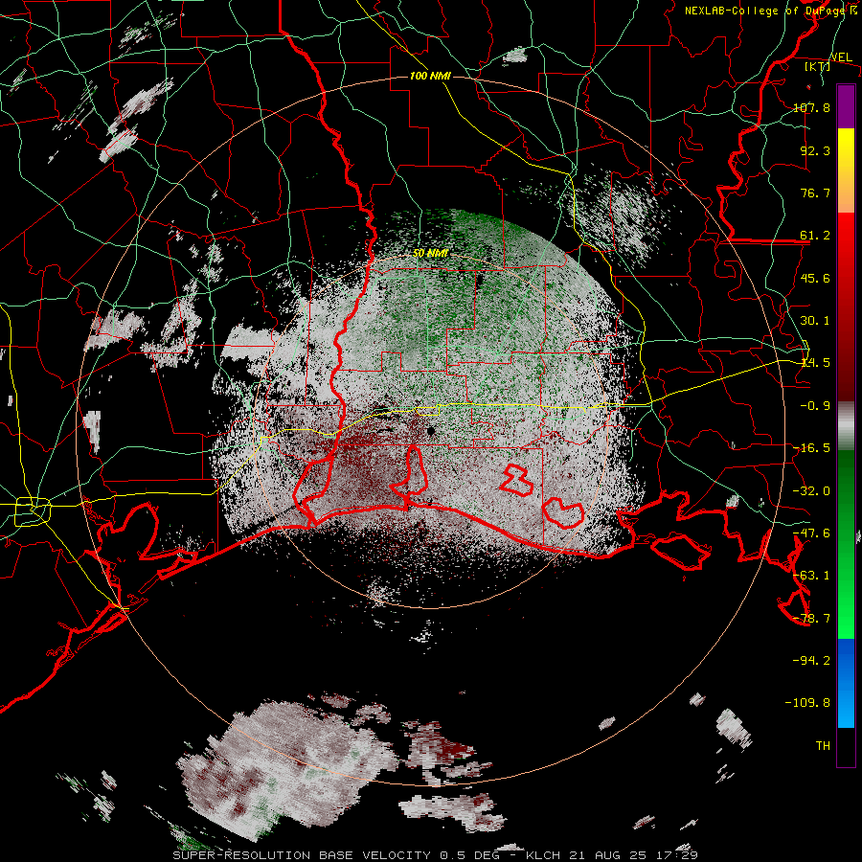This screenshot has width=862, height=862.
Task: Click the 14.5 velocity scale value
Action: (x=815, y=363)
